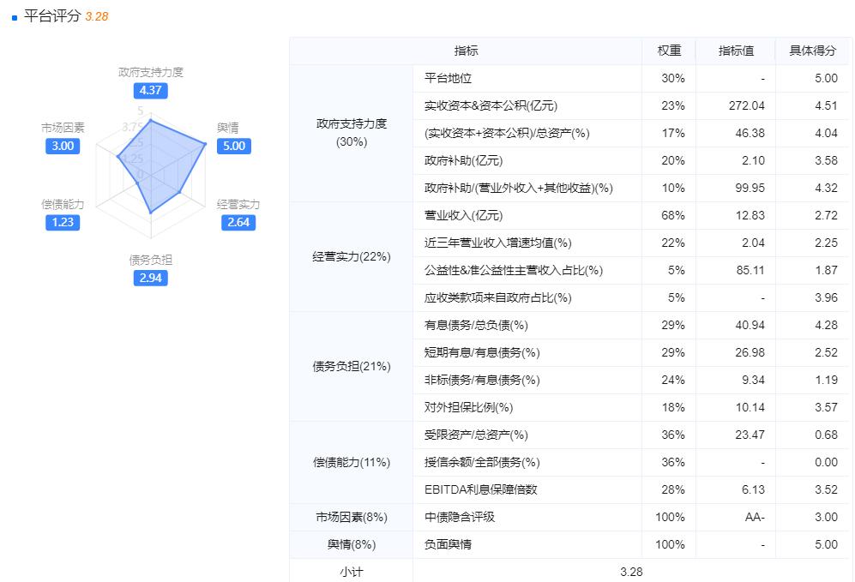Select the 平台地位 indicator row label
Image resolution: width=855 pixels, height=582 pixels.
[449, 79]
